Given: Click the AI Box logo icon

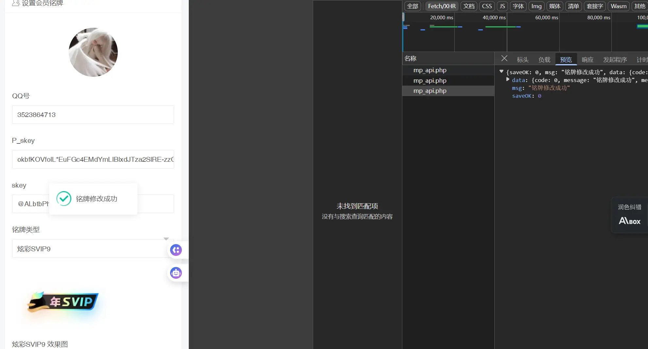Looking at the screenshot, I should (629, 221).
